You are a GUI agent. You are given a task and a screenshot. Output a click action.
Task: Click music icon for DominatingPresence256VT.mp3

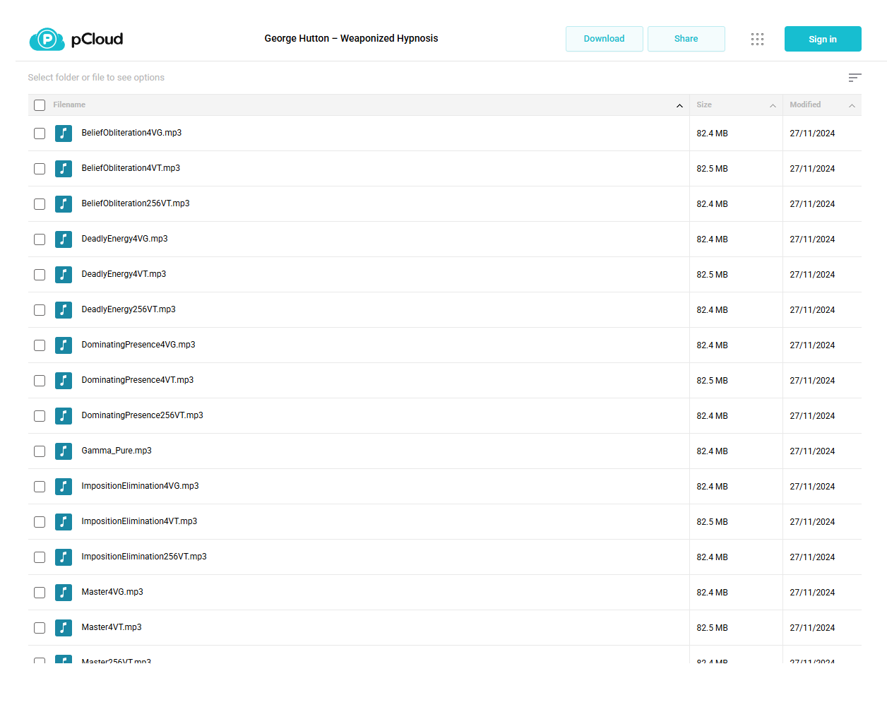(x=64, y=415)
